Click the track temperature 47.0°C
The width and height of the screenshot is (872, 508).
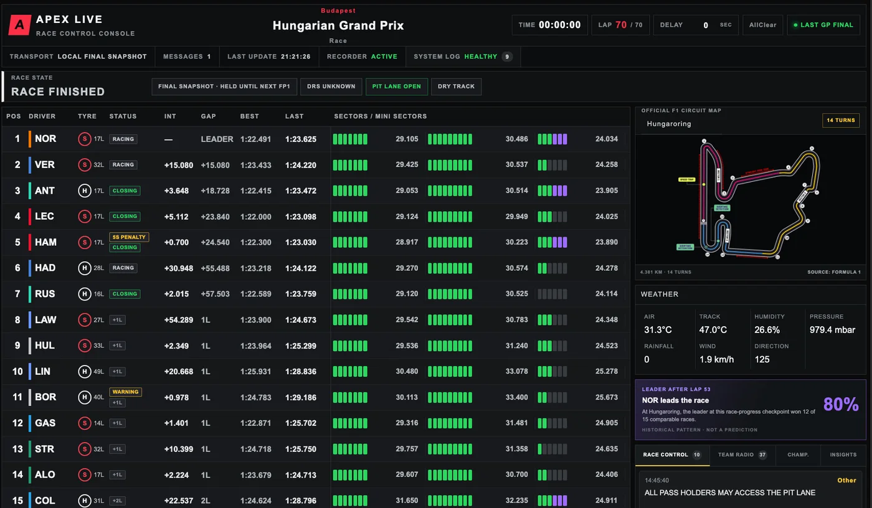tap(713, 330)
